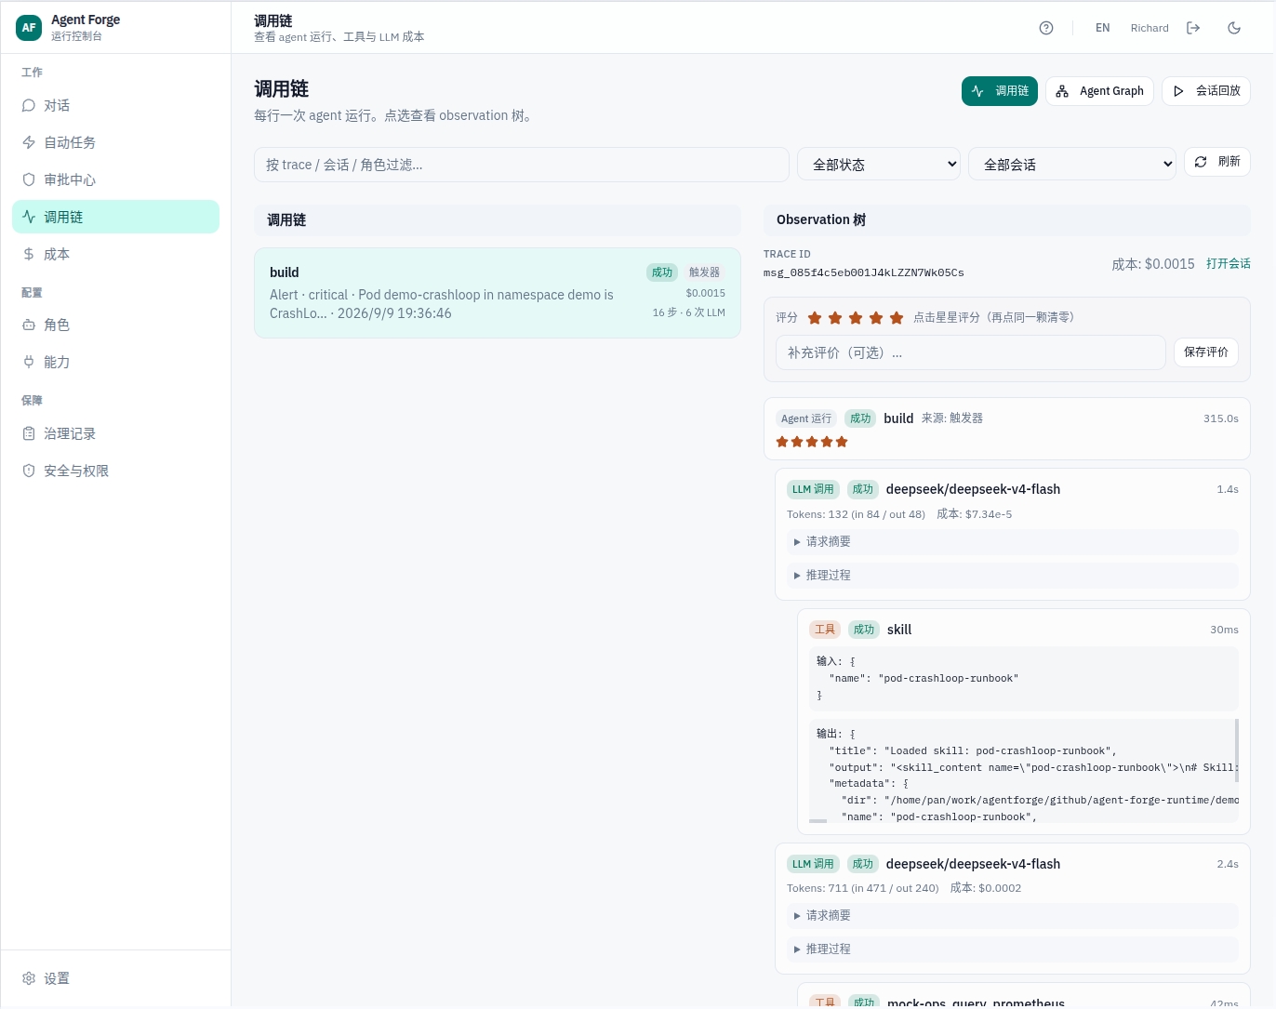Image resolution: width=1276 pixels, height=1009 pixels.
Task: Expand 请求摘要 under the 1.4s LLM call
Action: point(1012,541)
